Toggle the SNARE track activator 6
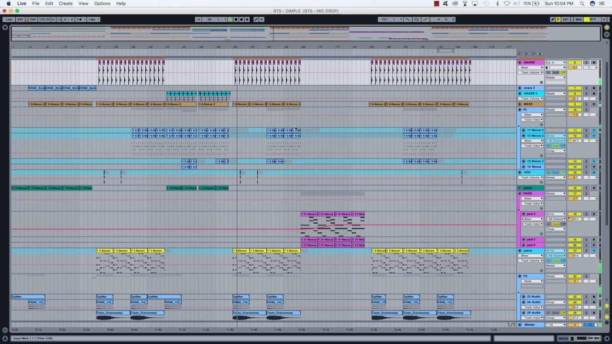Screen dimensions: 612x344 [x=575, y=63]
